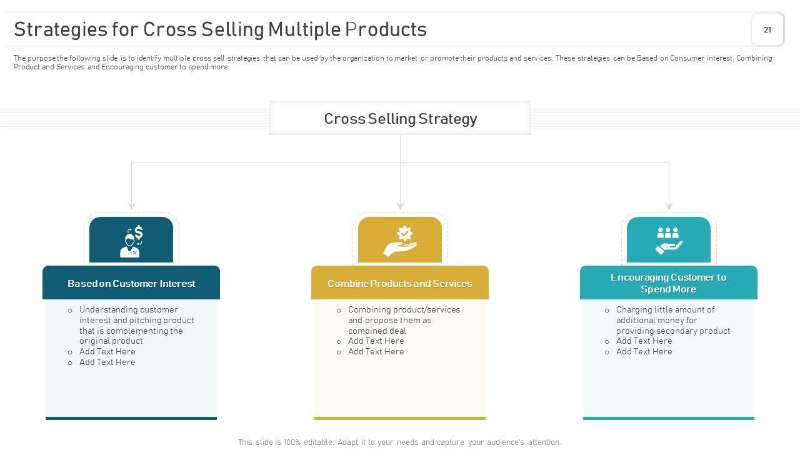
Task: Click the hand holding gear icon
Action: [400, 242]
